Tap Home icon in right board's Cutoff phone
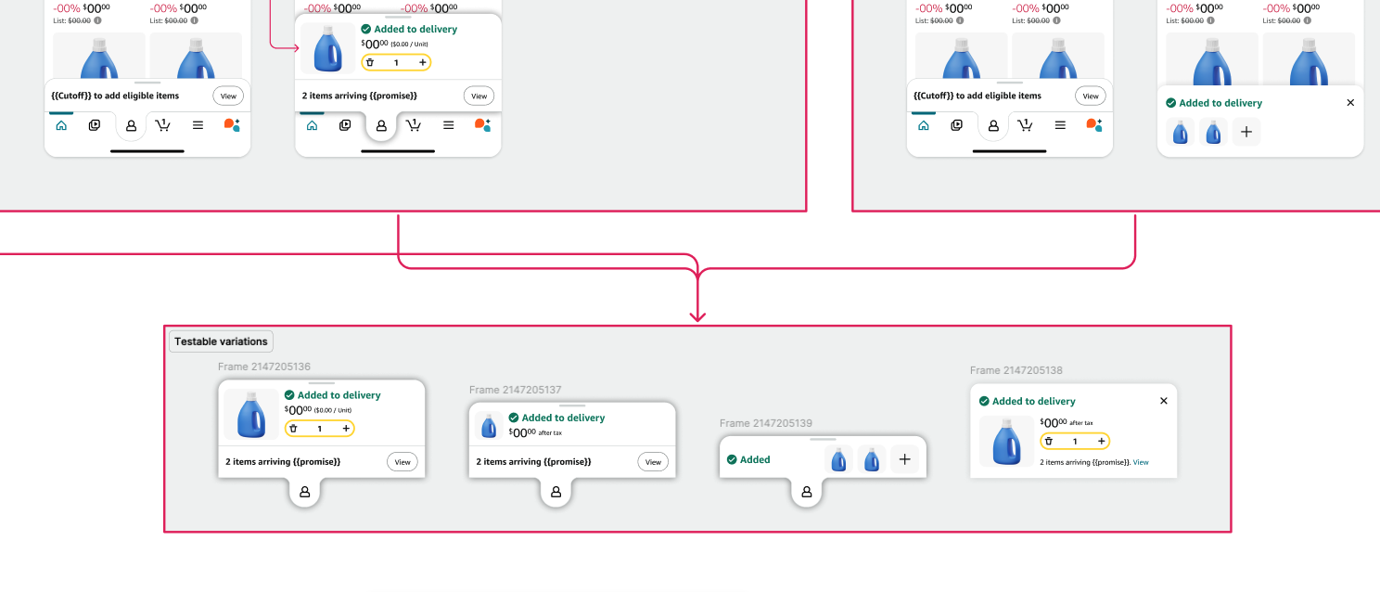 click(x=924, y=125)
